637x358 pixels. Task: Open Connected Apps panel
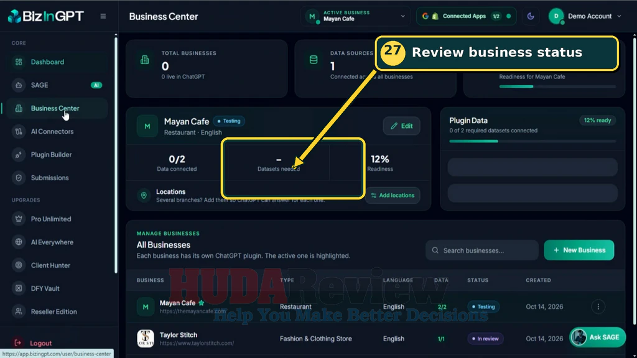(x=467, y=16)
